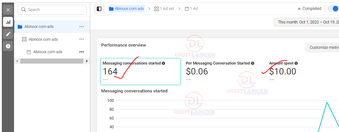Select the Abinoor.com ads ad row
The width and height of the screenshot is (339, 132).
point(52,52)
